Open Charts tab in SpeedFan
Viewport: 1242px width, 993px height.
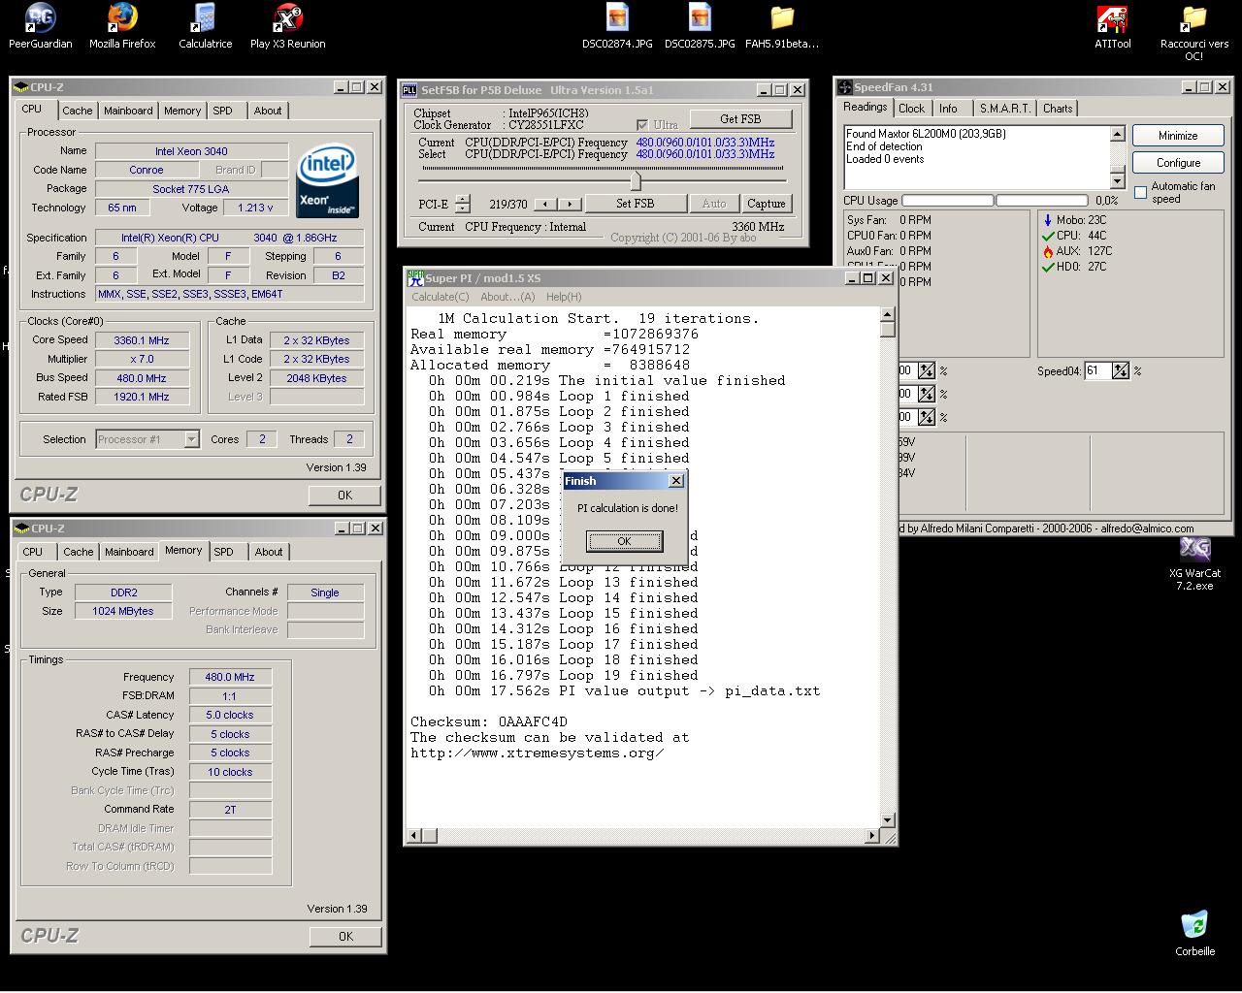[x=1058, y=109]
